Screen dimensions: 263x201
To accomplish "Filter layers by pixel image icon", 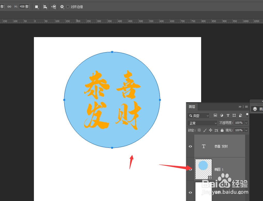I will pos(215,115).
